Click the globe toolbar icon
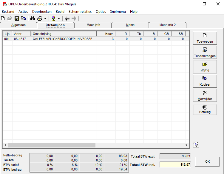Screen dimensions: 224x174 (x=53, y=19)
